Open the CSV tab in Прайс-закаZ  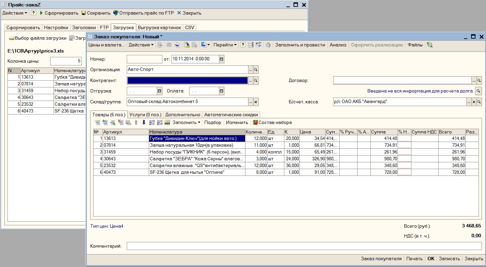pos(190,27)
